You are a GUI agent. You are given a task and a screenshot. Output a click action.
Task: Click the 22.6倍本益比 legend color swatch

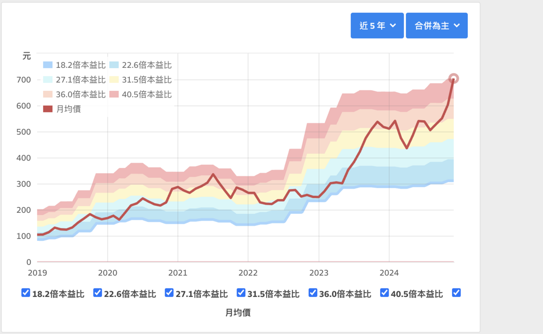point(114,65)
